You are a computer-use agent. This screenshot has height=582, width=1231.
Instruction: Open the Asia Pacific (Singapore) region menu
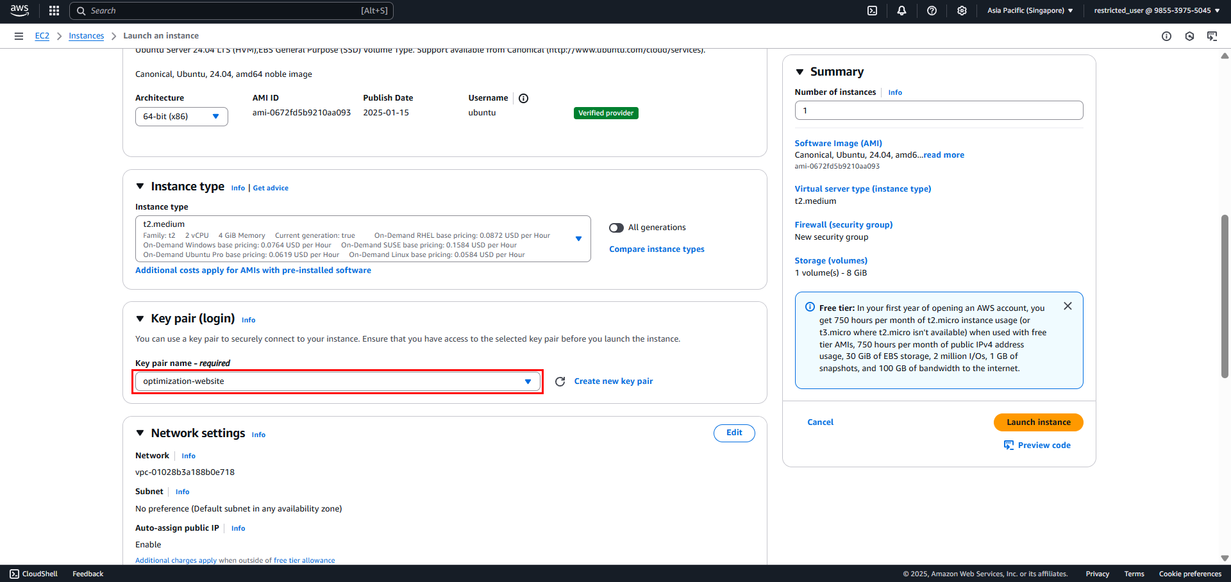pyautogui.click(x=1030, y=10)
